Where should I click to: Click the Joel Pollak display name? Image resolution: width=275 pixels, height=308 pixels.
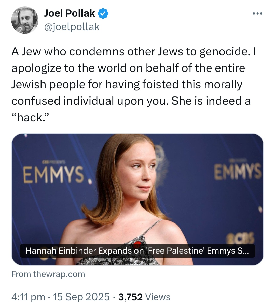coord(70,13)
